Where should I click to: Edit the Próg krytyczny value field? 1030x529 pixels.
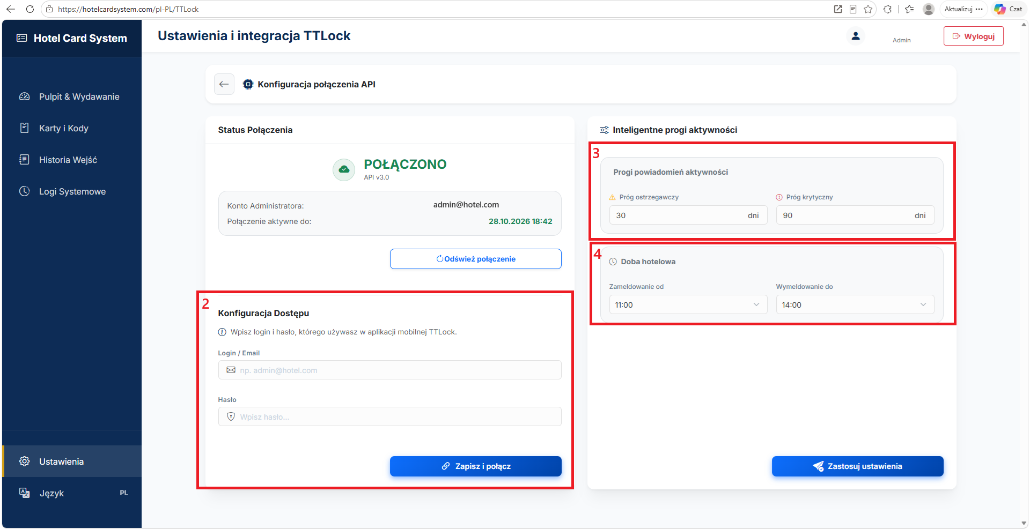tap(855, 215)
